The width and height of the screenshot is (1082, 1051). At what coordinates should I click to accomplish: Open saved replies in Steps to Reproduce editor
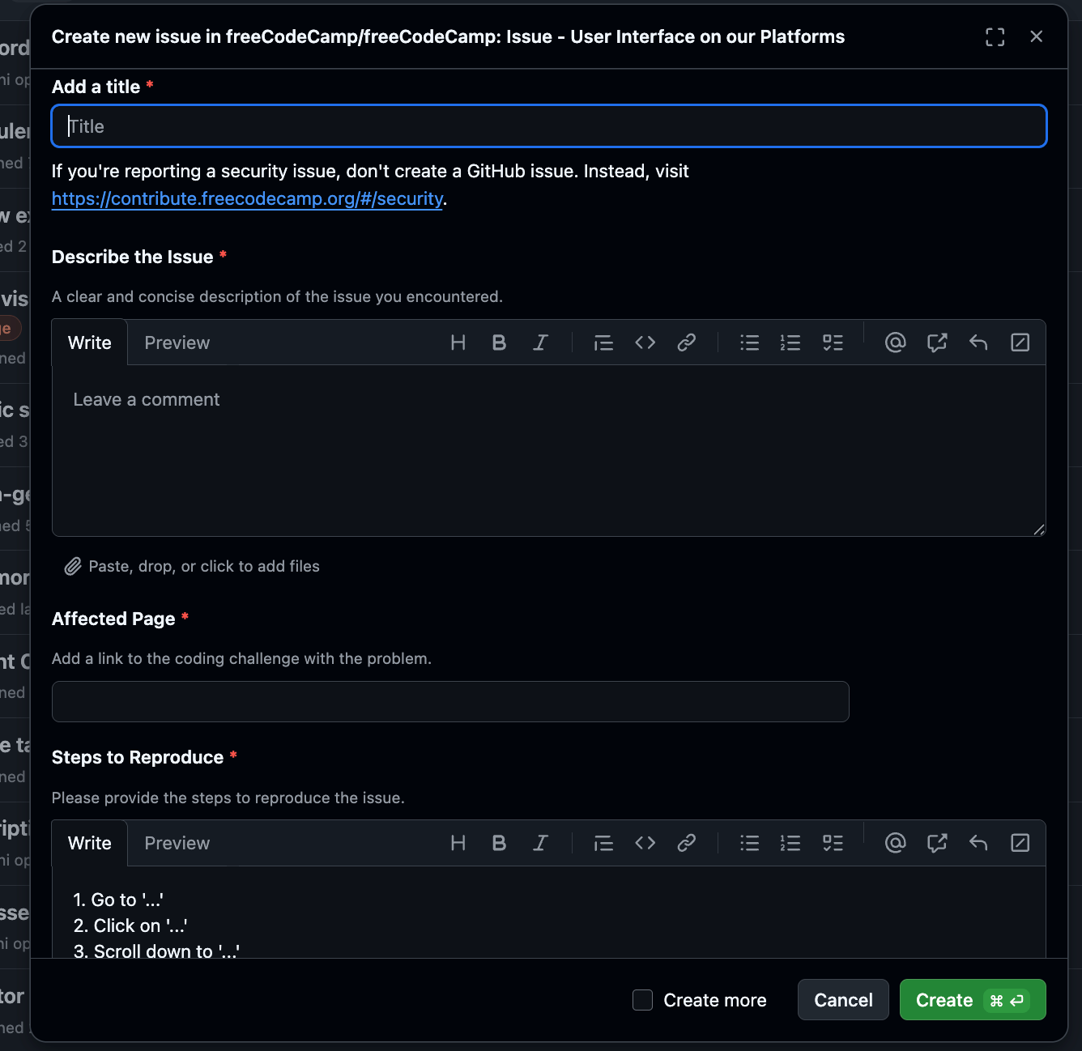pos(978,843)
